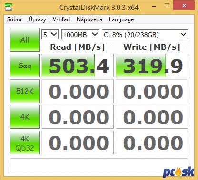
Task: Click the Seq write result 319.9
Action: [x=152, y=66]
